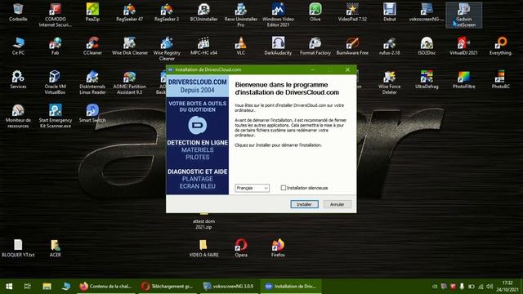Minimize the DriversCloud installer window
This screenshot has width=523, height=294.
click(312, 69)
